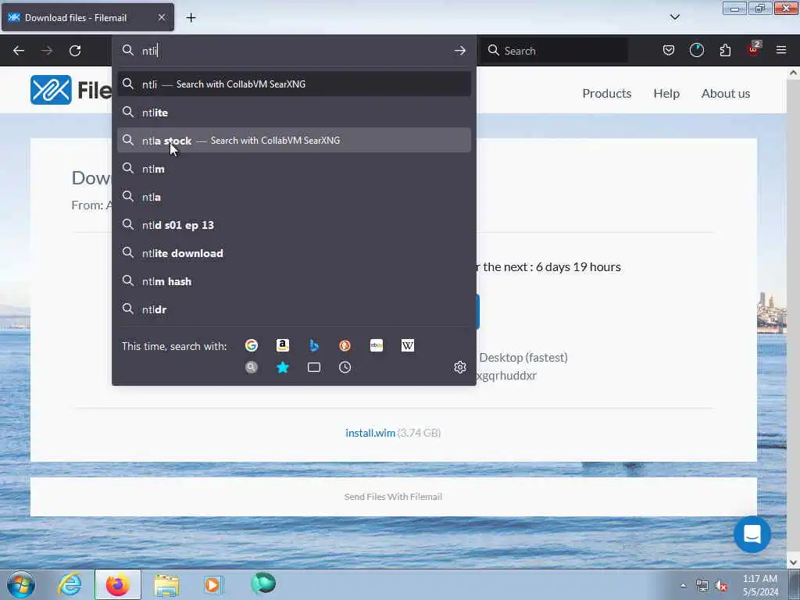Search this time with Google icon
The height and width of the screenshot is (600, 800).
(x=252, y=345)
